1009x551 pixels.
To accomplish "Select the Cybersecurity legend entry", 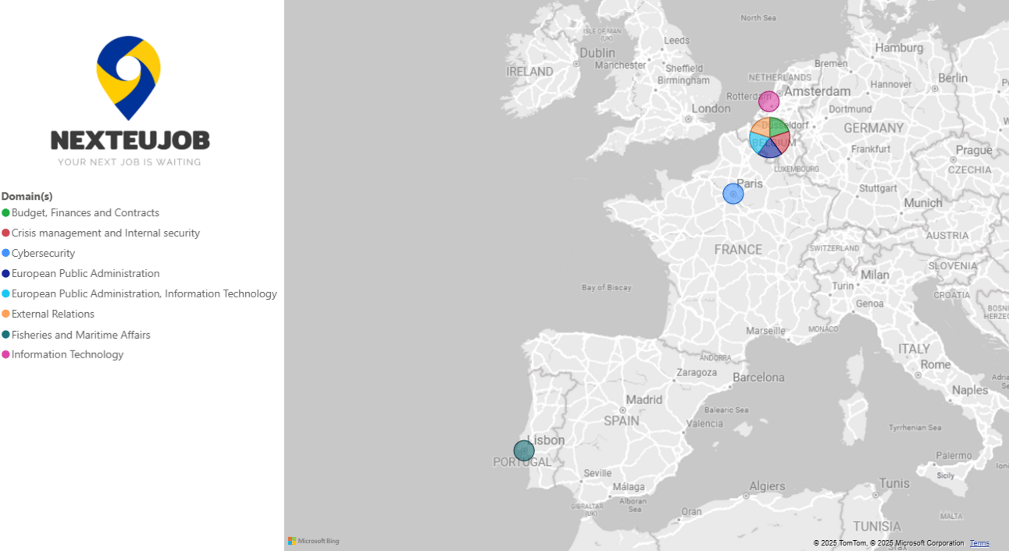I will tap(38, 253).
